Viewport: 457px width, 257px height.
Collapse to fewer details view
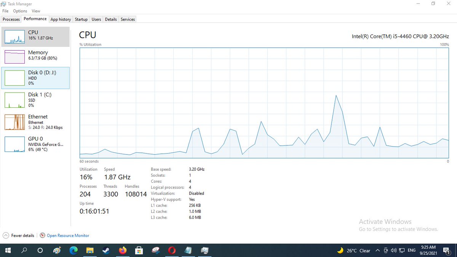tap(18, 235)
